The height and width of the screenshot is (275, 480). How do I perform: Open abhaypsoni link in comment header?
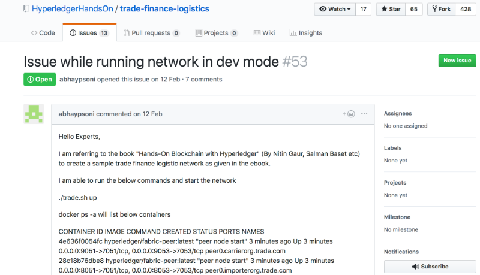click(77, 114)
